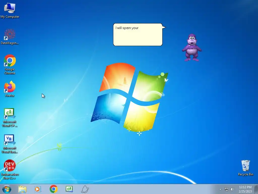
Task: Select the DataWagon desktop shortcut
Action: [10, 37]
